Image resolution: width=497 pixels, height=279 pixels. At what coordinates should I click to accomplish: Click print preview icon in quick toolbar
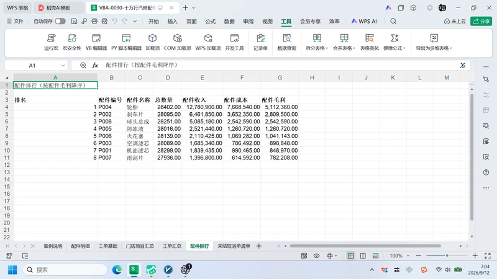pos(104,21)
